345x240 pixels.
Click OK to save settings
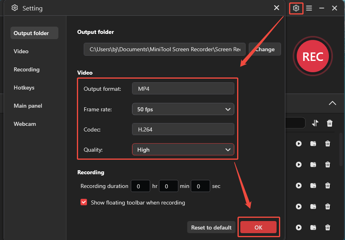click(258, 227)
